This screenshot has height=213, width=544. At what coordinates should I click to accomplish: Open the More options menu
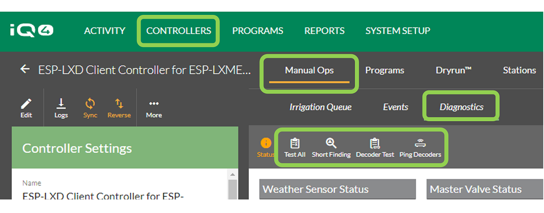(154, 109)
